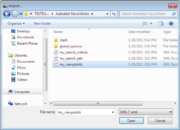Click the Music note icon in sidebar
Screen dimensions: 180x130
pos(13,67)
